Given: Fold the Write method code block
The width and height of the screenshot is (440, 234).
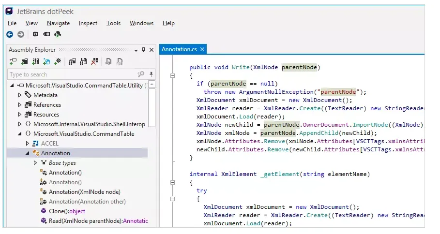Looking at the screenshot, I should (x=173, y=76).
